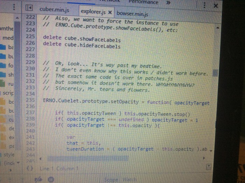
Task: Expand the arrow below the file tree
Action: (x=10, y=170)
